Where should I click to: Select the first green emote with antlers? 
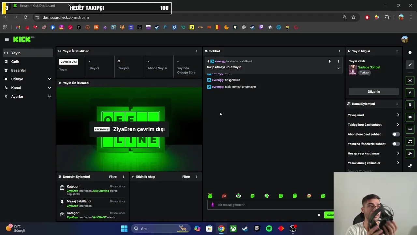(210, 196)
